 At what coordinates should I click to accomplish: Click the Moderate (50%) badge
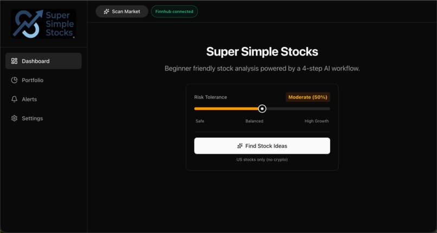click(307, 97)
